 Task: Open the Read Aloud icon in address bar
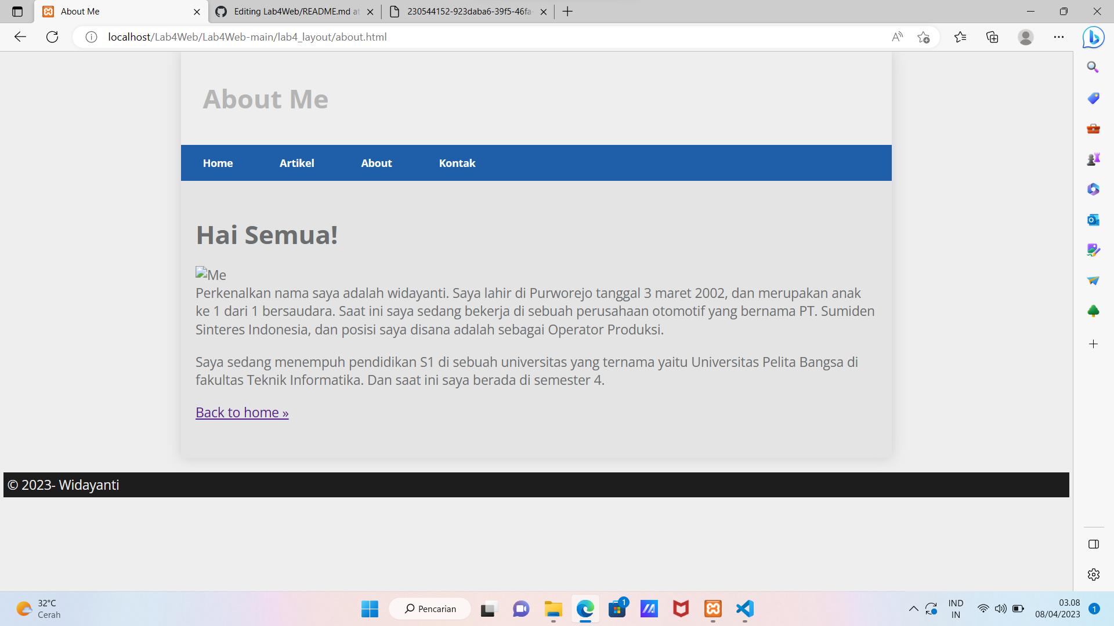897,37
